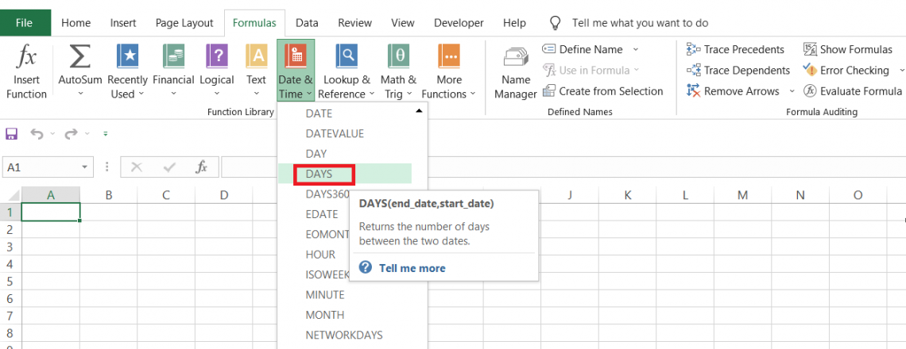Open the Logical functions icon
This screenshot has width=906, height=349.
(216, 57)
